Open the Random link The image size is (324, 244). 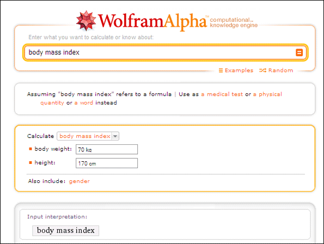(280, 70)
